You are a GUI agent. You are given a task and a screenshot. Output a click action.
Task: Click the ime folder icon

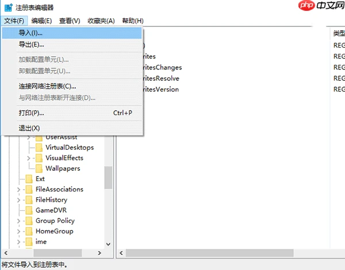[29, 242]
